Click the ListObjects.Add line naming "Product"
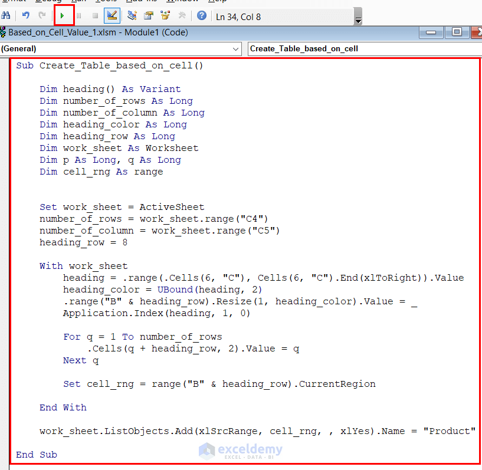 [258, 431]
